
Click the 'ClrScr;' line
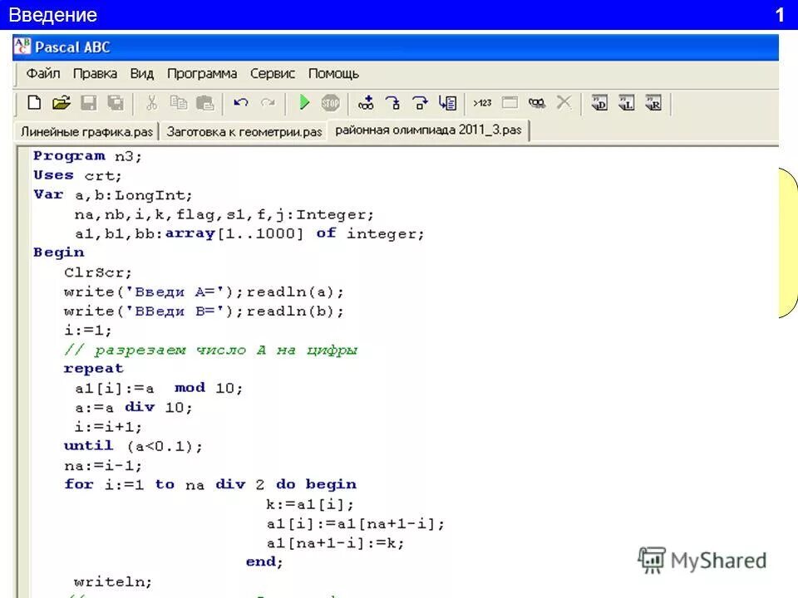98,272
